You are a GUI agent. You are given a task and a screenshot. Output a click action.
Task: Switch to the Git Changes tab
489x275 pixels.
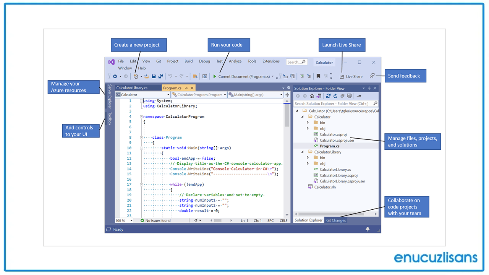point(336,220)
